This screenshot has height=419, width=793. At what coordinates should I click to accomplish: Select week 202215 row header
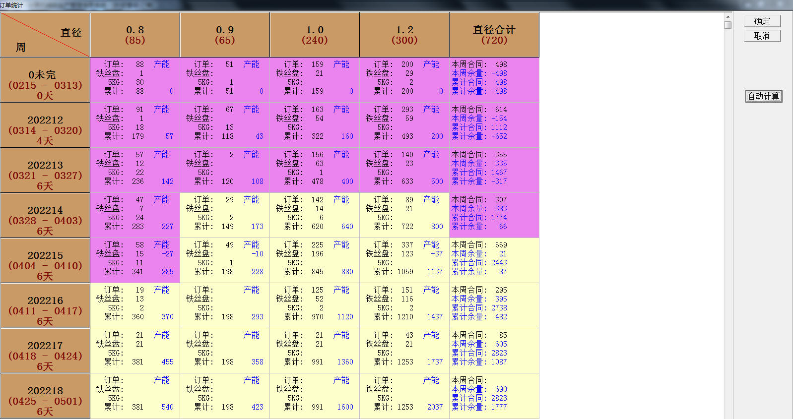tap(45, 261)
